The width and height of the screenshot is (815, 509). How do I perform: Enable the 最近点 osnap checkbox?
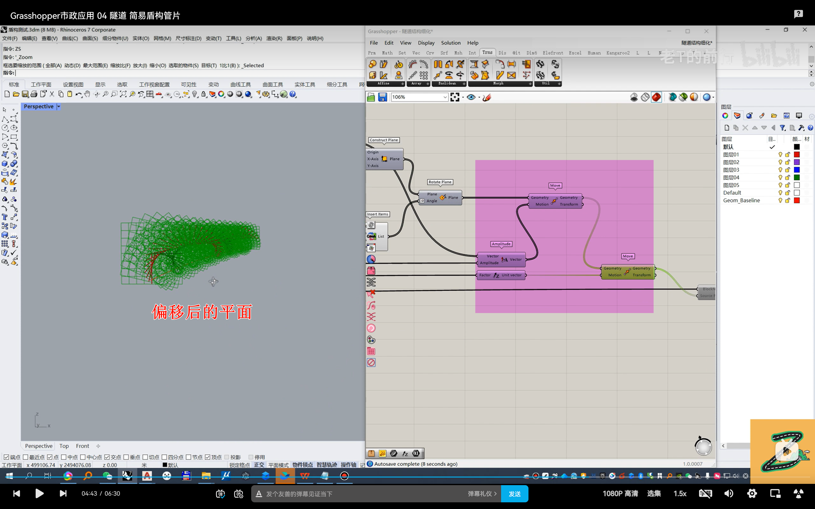click(x=25, y=457)
